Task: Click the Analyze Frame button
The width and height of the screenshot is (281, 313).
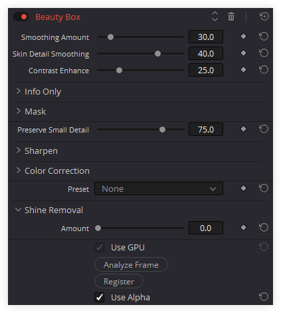Action: [131, 264]
